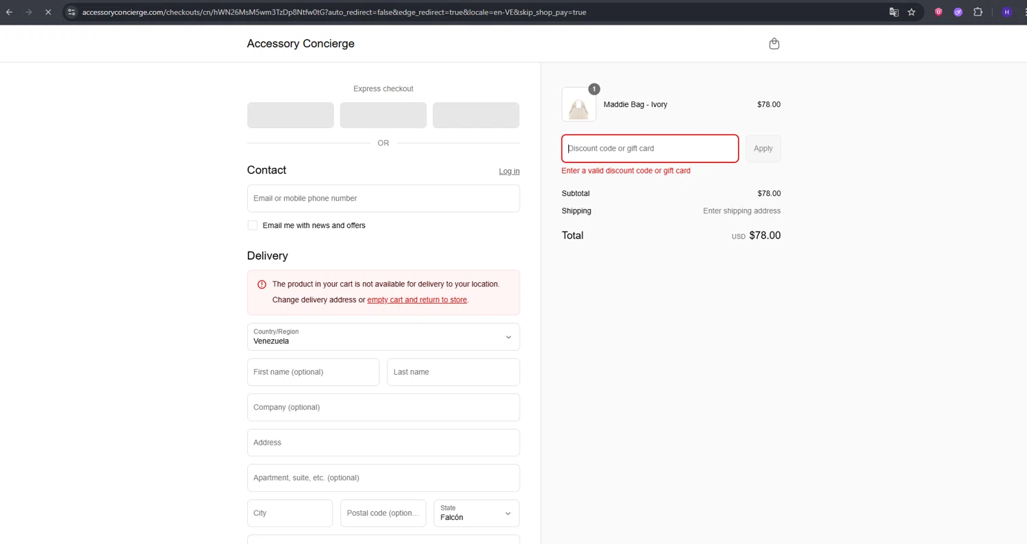The width and height of the screenshot is (1027, 544).
Task: Focus the Postal code field
Action: point(383,513)
